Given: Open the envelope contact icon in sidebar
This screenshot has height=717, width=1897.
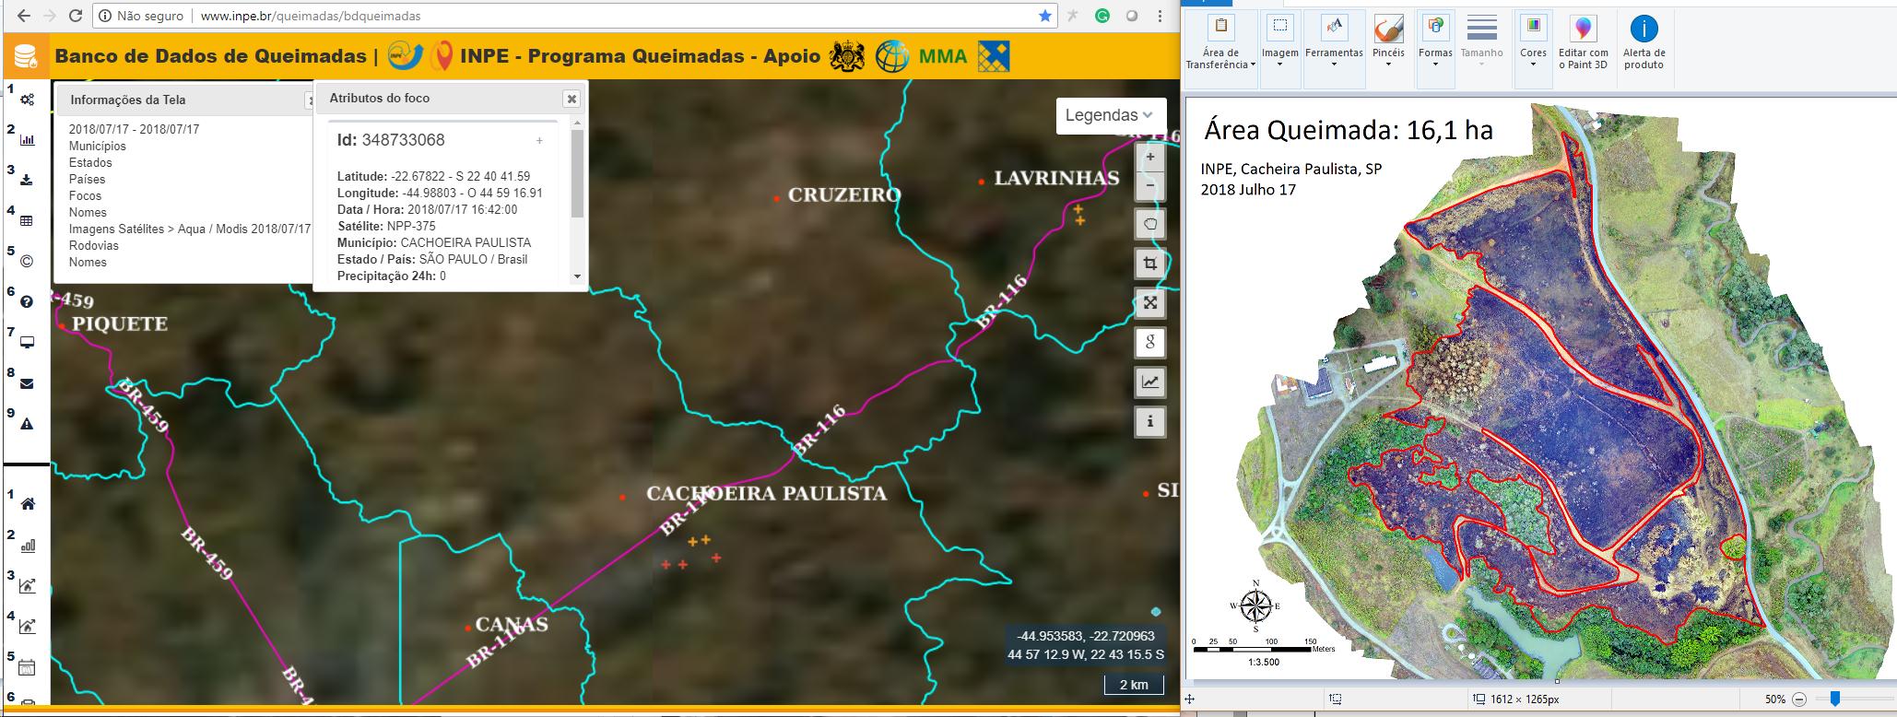Looking at the screenshot, I should click(27, 383).
